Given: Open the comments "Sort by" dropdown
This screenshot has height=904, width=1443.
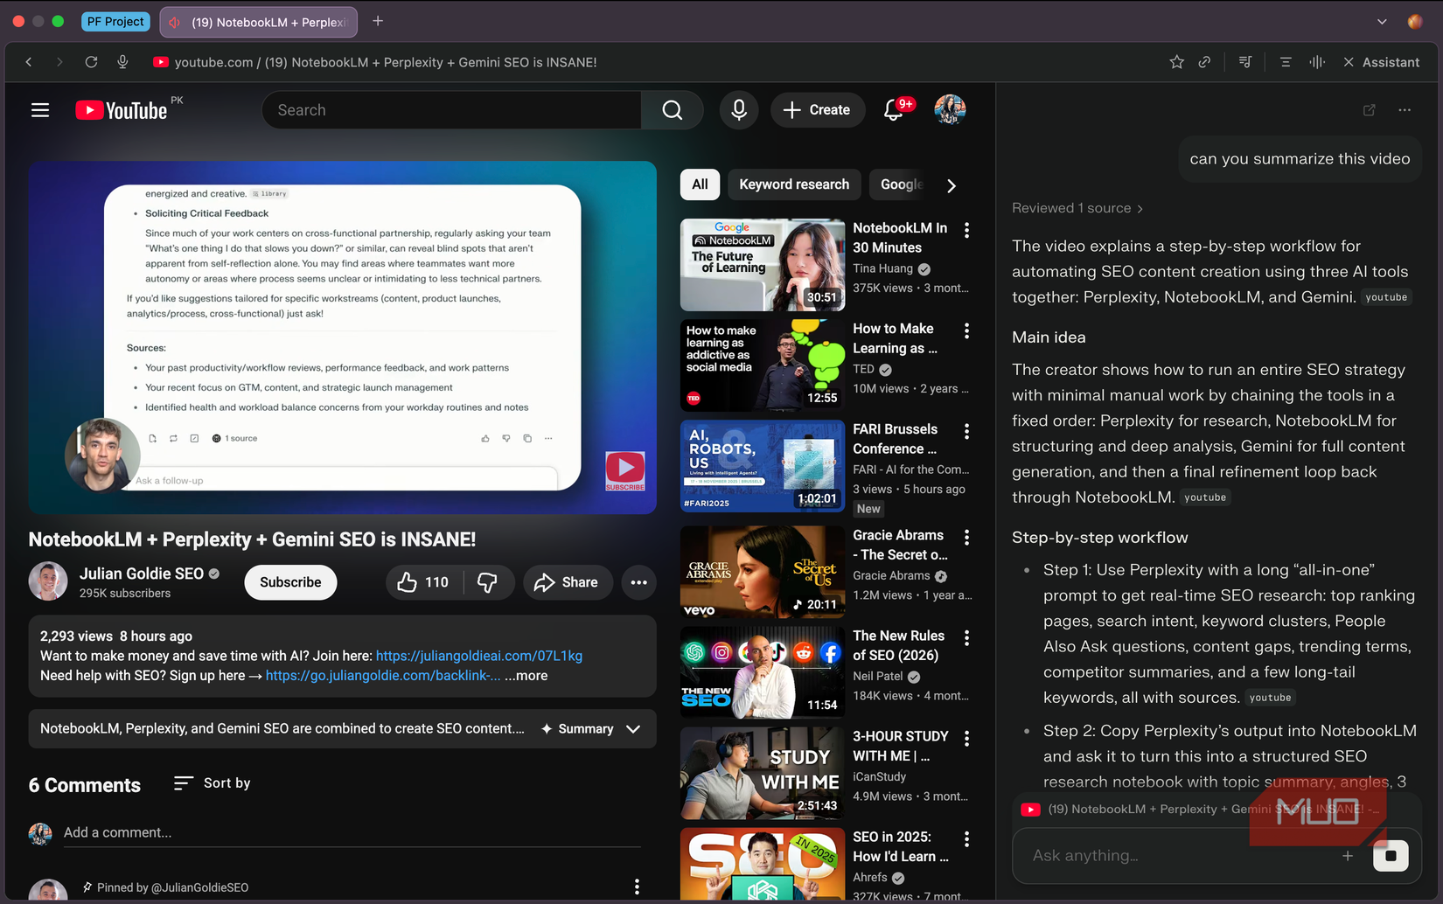Looking at the screenshot, I should [x=211, y=783].
